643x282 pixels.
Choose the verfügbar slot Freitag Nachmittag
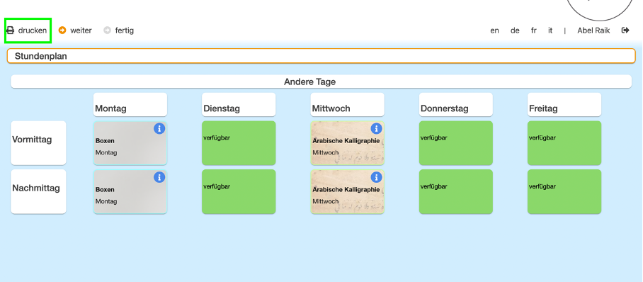tap(564, 192)
